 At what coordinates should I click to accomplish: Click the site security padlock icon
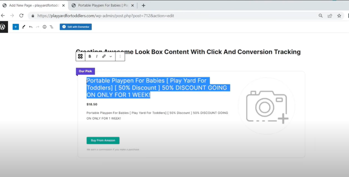(33, 16)
